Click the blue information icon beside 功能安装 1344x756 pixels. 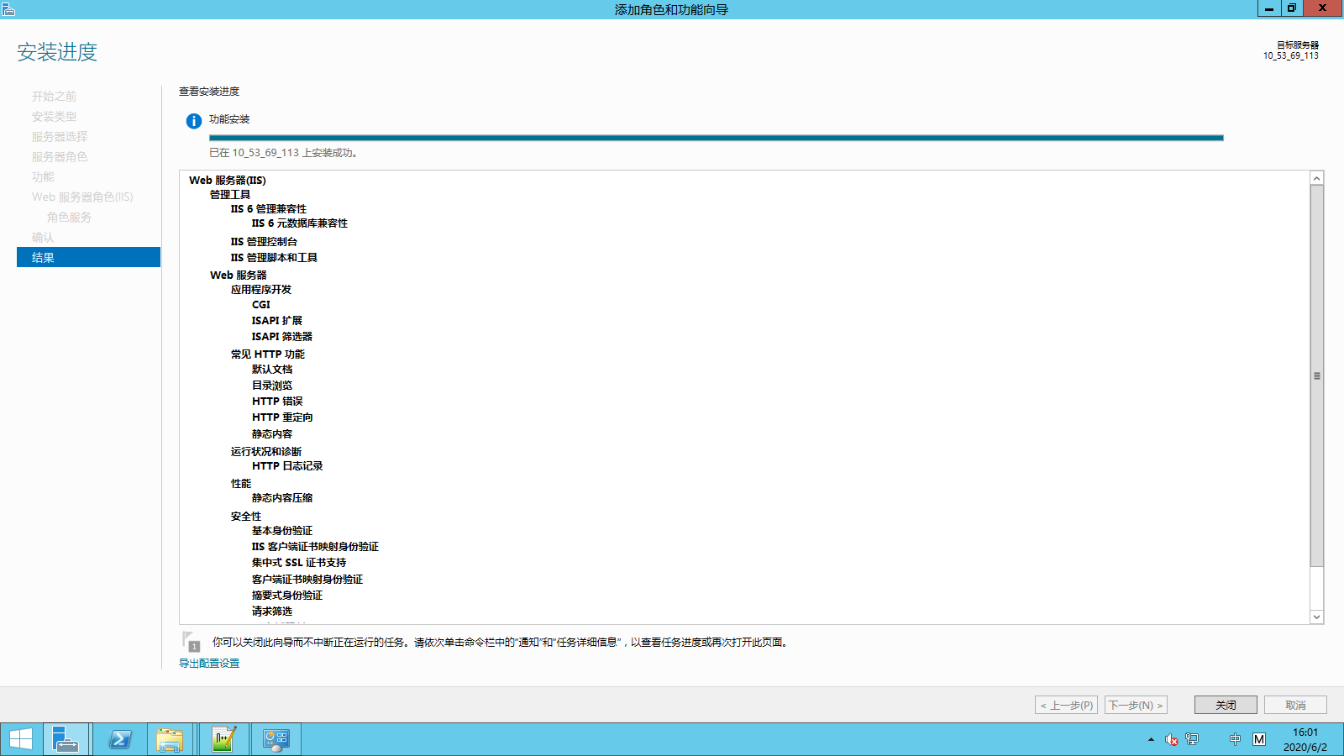pos(193,121)
